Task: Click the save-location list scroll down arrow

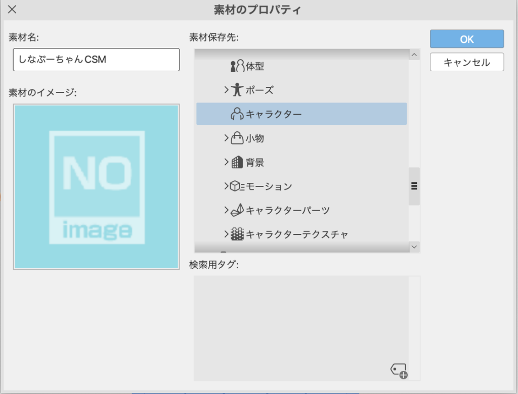Action: pos(414,247)
